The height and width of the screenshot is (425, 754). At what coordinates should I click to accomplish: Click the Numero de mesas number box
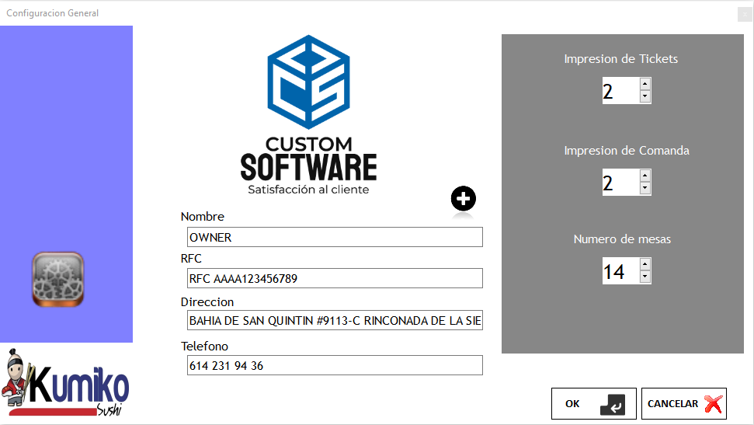[x=620, y=270]
